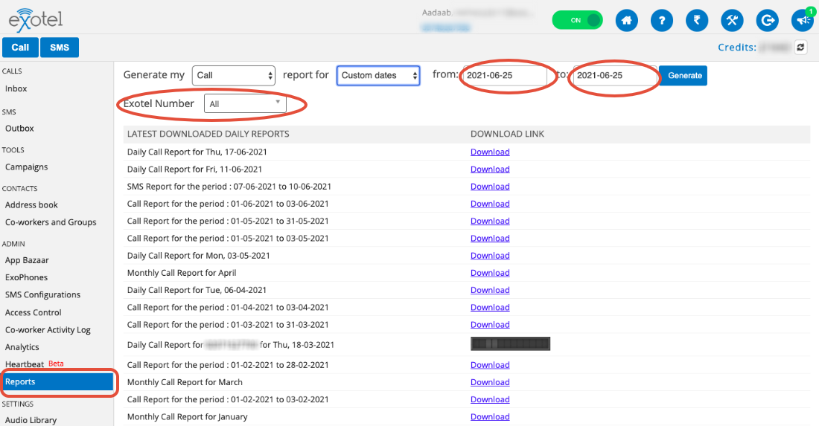Download Call Report 01-03-2021 to 31-03-2021
819x426 pixels.
[x=490, y=324]
